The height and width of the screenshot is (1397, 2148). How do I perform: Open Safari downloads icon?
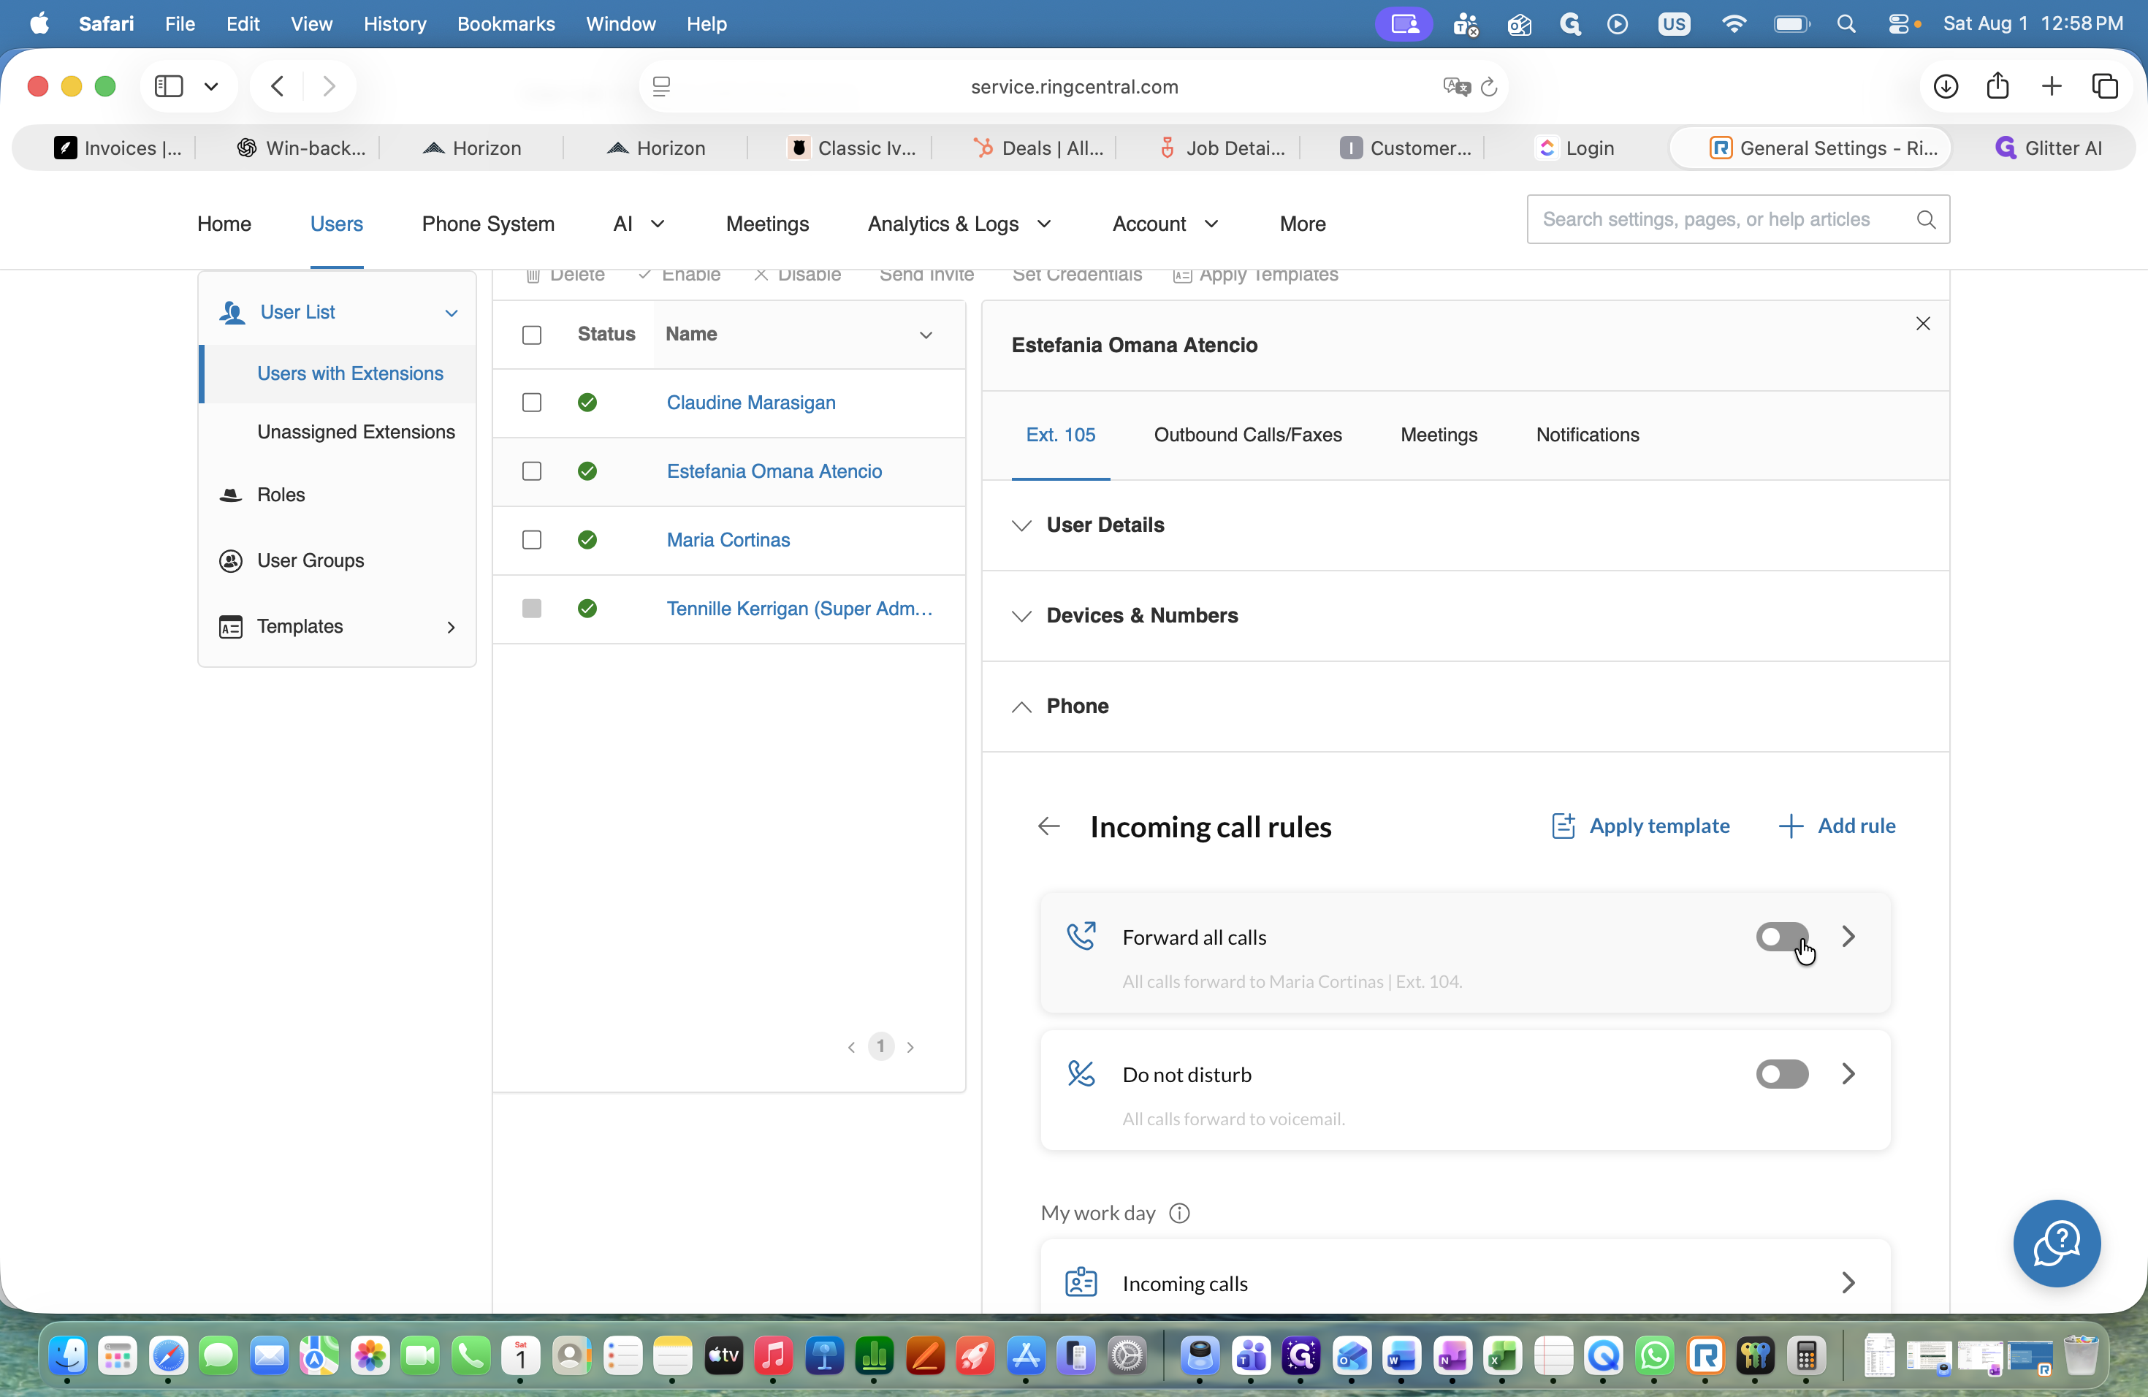1946,85
